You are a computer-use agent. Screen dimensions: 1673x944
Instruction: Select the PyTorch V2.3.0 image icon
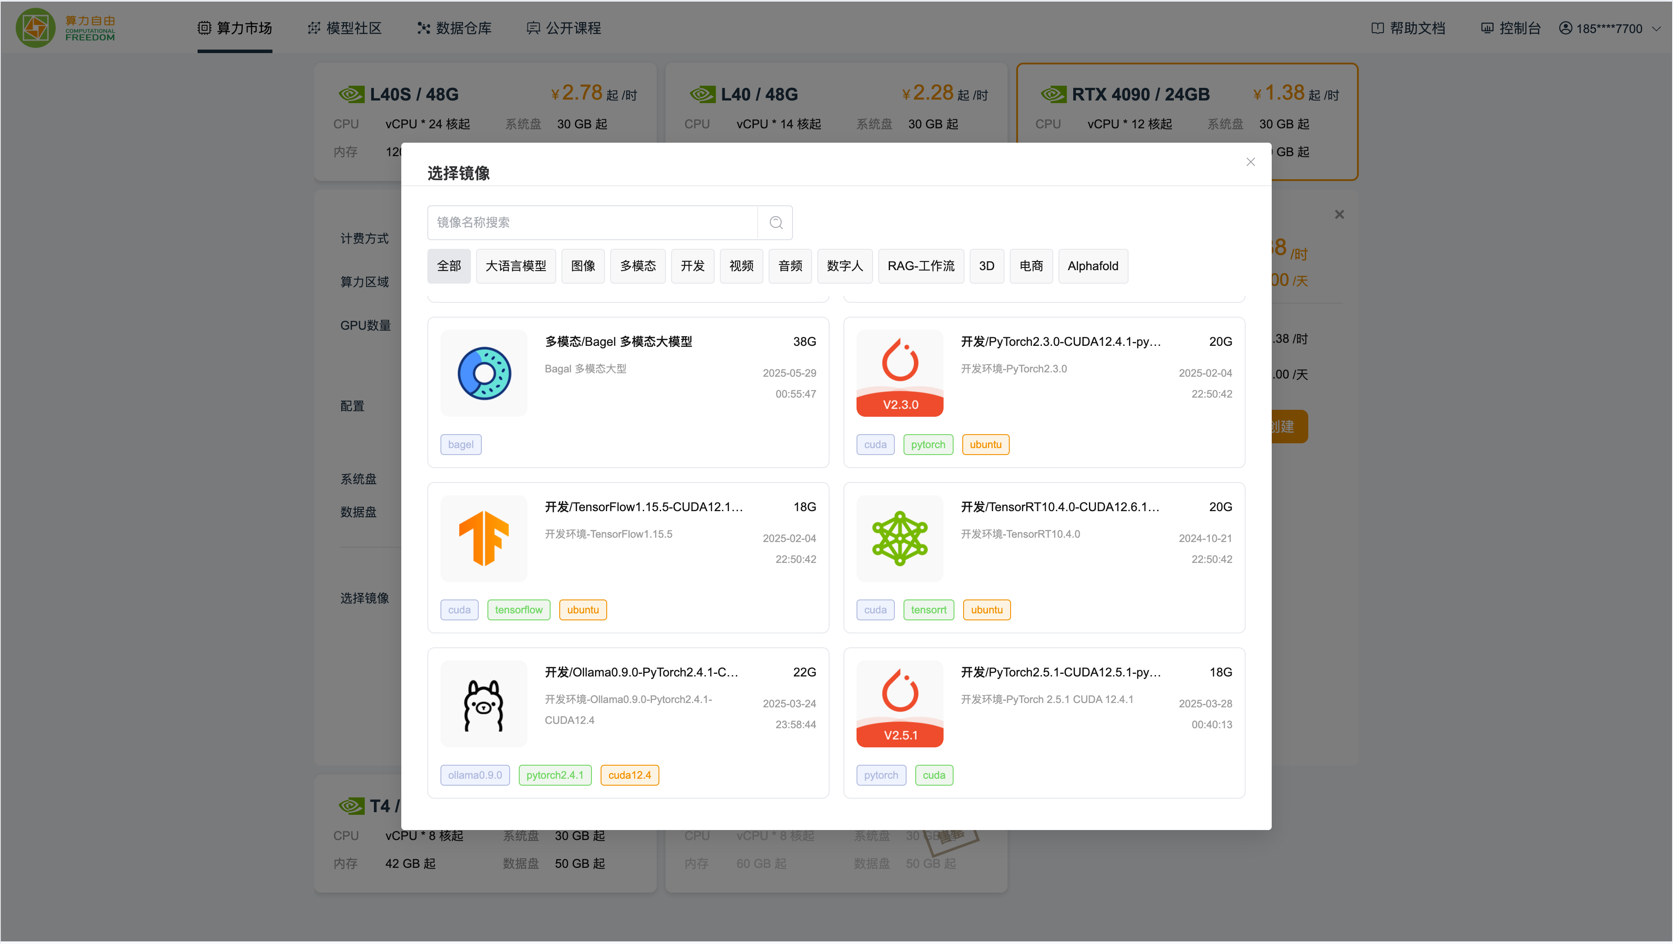coord(900,373)
